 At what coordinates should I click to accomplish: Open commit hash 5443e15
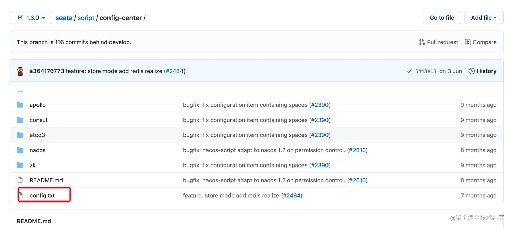425,71
